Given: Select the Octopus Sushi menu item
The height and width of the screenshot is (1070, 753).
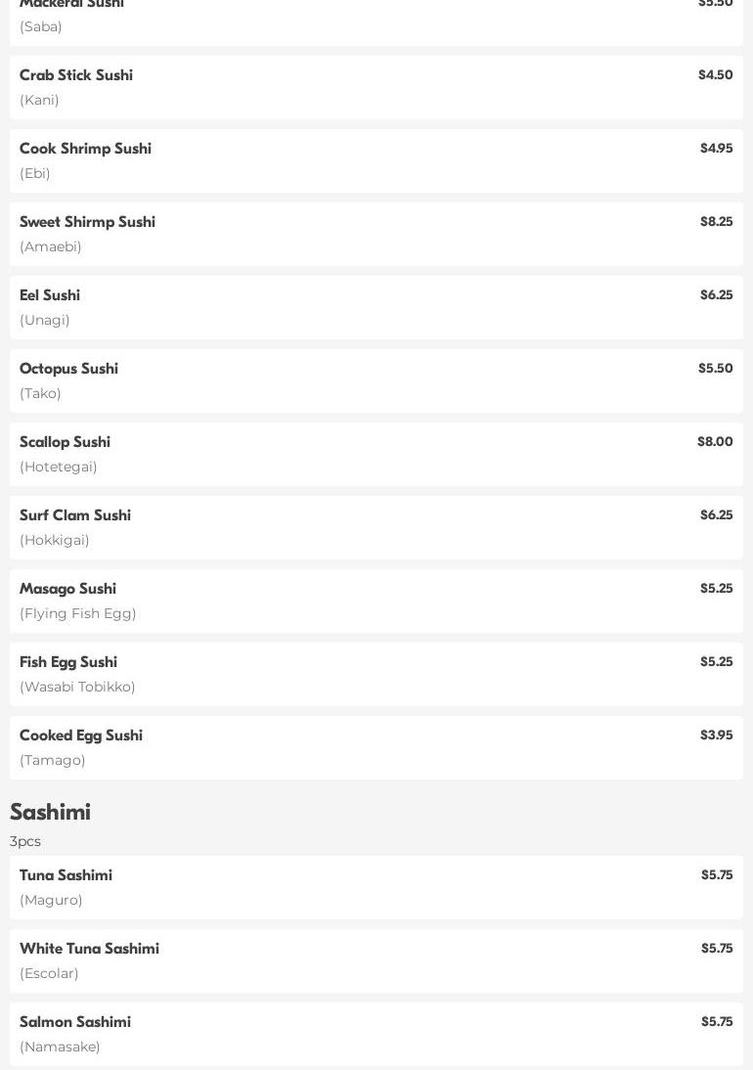Looking at the screenshot, I should click(x=68, y=369).
